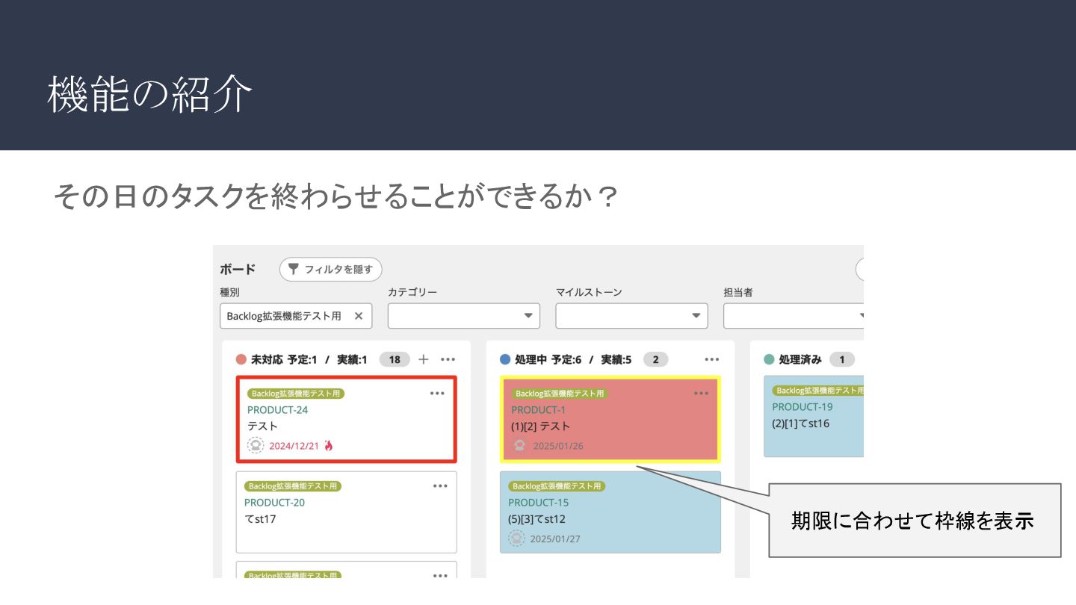Click the 18 count badge in 未対応 header
Image resolution: width=1076 pixels, height=605 pixels.
[395, 359]
